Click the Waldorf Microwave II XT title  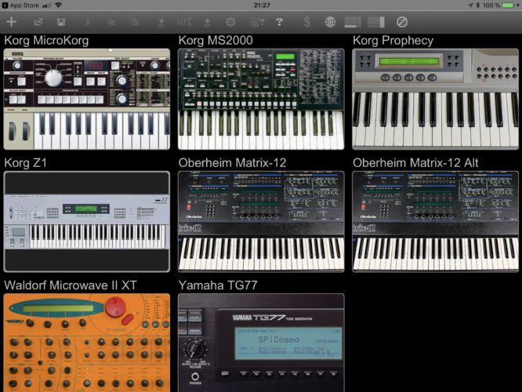tap(71, 285)
